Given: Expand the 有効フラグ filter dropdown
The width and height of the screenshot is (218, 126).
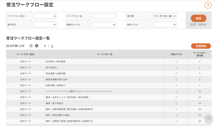Looking at the screenshot, I should click(164, 25).
